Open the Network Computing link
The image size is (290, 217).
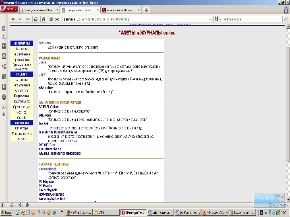(x=52, y=194)
